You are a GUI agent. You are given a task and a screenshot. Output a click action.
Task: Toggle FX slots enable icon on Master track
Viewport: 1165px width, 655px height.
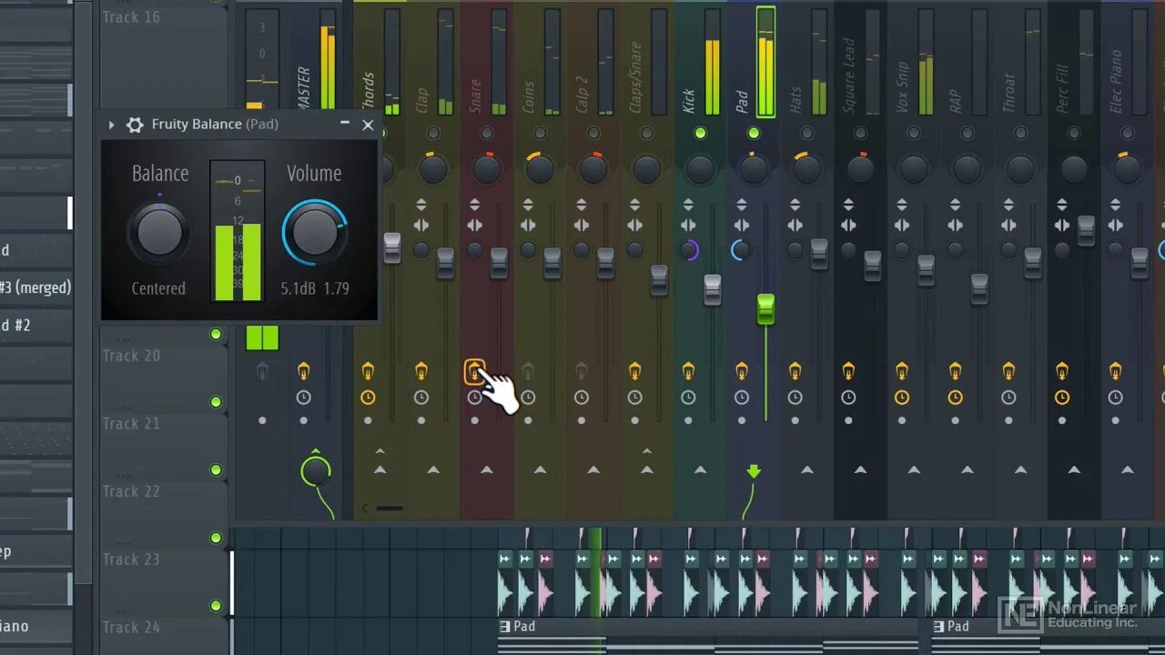point(303,371)
